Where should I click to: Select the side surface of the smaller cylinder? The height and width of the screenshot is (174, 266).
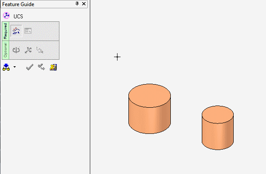pyautogui.click(x=218, y=136)
